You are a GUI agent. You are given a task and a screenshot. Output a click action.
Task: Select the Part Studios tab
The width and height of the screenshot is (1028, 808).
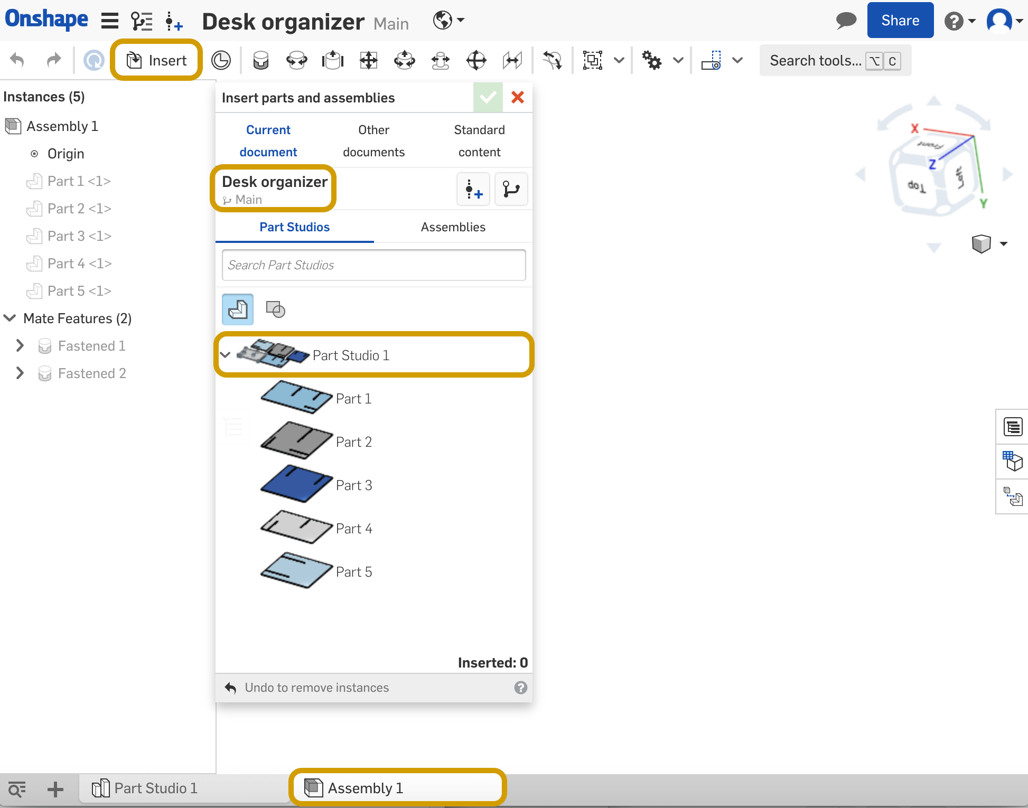point(295,227)
